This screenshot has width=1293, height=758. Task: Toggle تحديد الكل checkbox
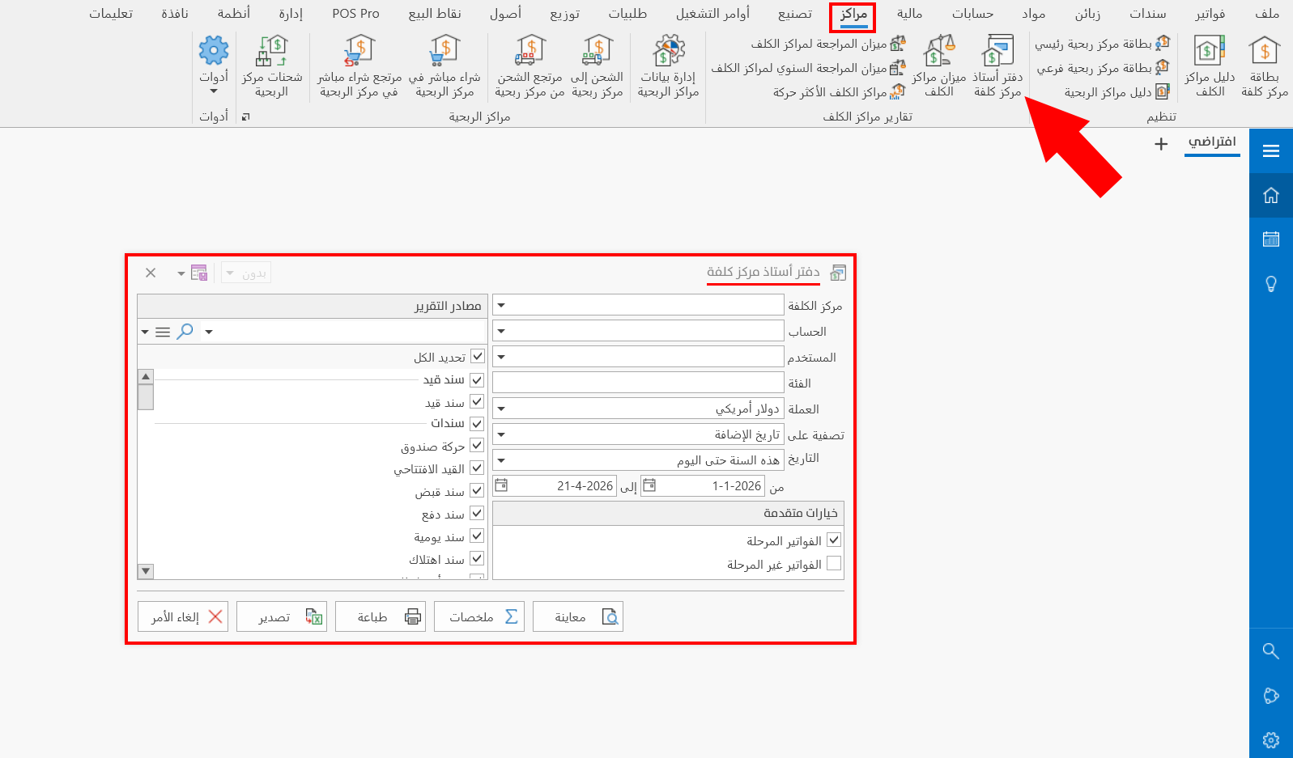pyautogui.click(x=478, y=356)
